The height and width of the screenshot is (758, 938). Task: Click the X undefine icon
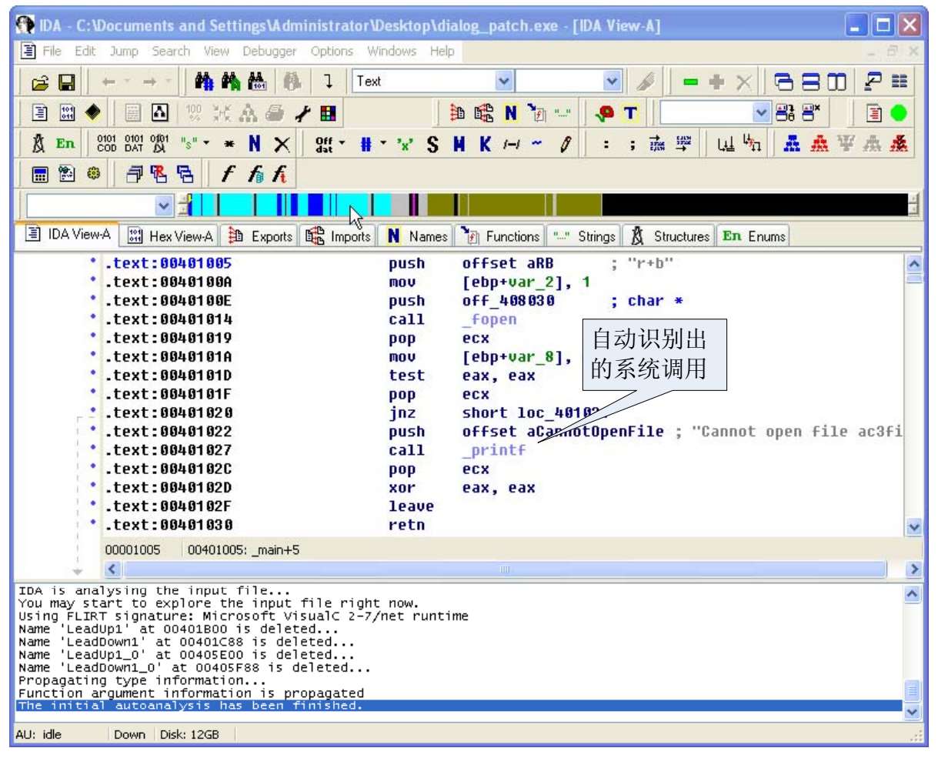pos(282,144)
